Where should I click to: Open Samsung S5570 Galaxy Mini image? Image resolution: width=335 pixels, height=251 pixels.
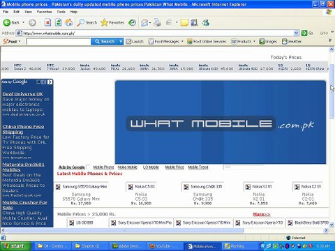(x=82, y=187)
